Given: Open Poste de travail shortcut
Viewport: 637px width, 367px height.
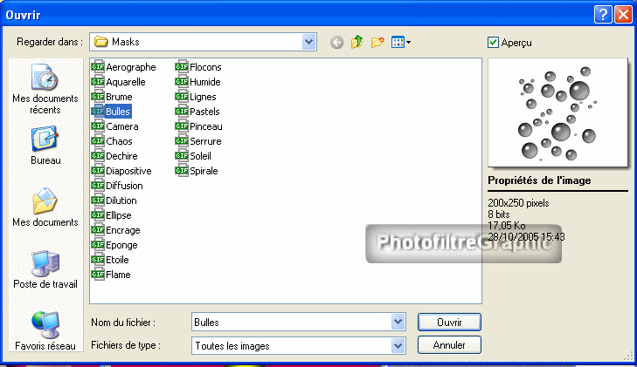Looking at the screenshot, I should (45, 269).
